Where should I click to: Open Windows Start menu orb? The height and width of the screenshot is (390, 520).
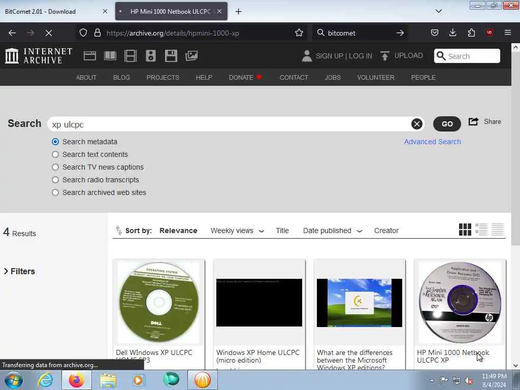(14, 380)
